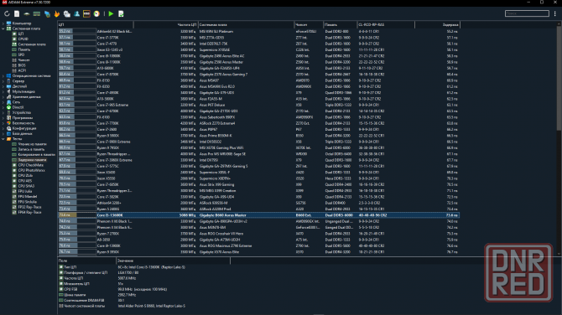The image size is (562, 315).
Task: Select ЦП under Системная плата
Action: coord(21,34)
